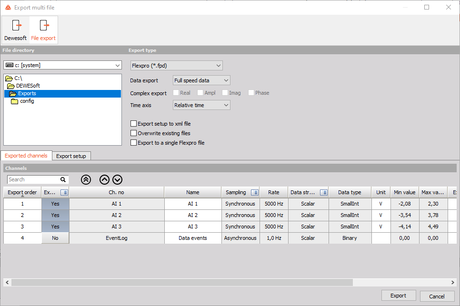Click the horizontal scrollbar thumb
Viewport: 460px width, 306px height.
pyautogui.click(x=182, y=283)
